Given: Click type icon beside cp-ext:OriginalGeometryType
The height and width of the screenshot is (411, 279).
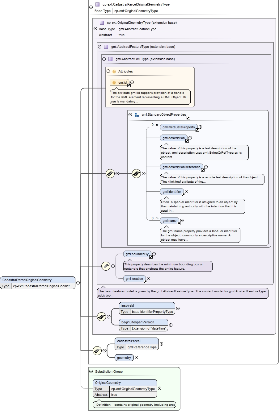Looking at the screenshot, I should (102, 23).
